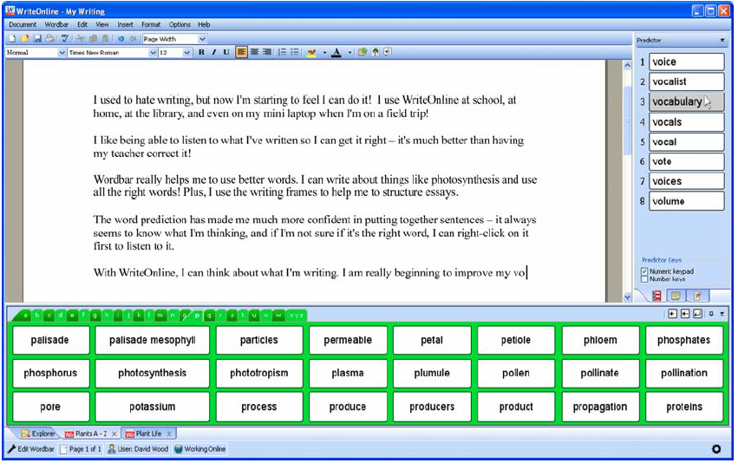The image size is (738, 463).
Task: Create a new document with the New icon
Action: (x=12, y=39)
